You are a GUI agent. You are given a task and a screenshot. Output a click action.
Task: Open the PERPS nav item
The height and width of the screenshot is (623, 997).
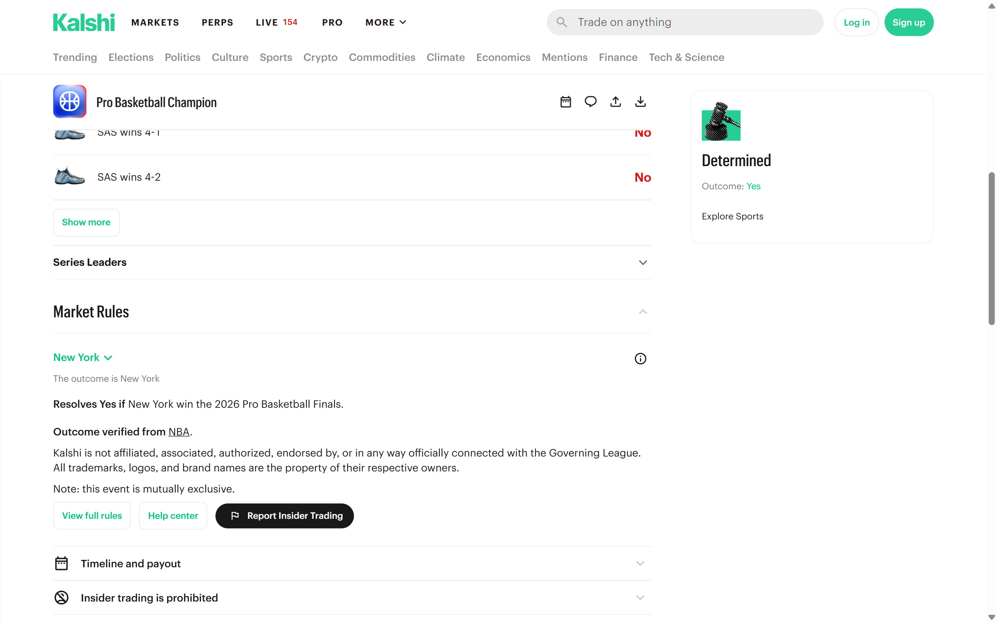pyautogui.click(x=217, y=22)
